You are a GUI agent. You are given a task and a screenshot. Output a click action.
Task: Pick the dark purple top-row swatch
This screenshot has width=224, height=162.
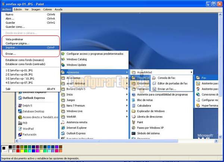point(37,147)
